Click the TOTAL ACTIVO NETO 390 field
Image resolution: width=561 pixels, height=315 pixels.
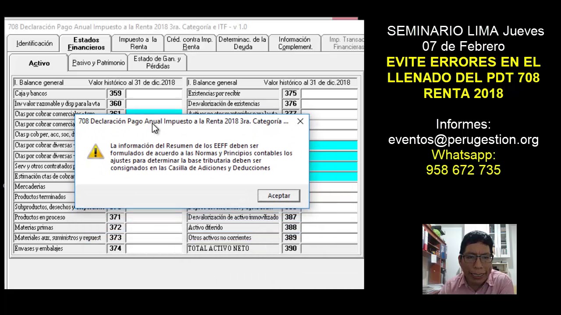click(x=329, y=248)
